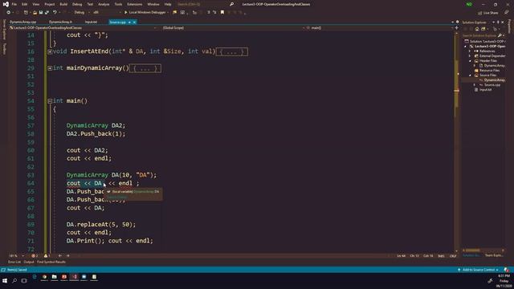The image size is (514, 289).
Task: Click the Solution Explorer search magnifier icon
Action: pos(500,35)
